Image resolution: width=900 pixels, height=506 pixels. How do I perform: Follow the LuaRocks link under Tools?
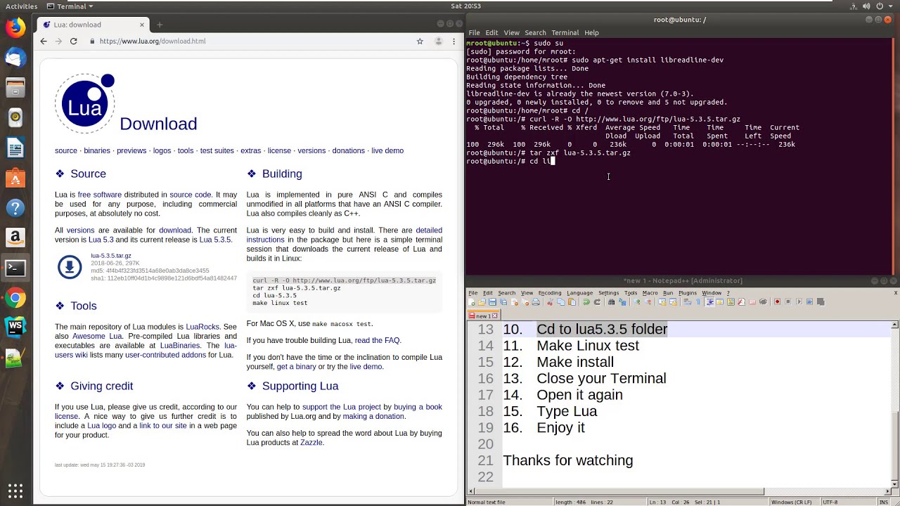click(202, 327)
